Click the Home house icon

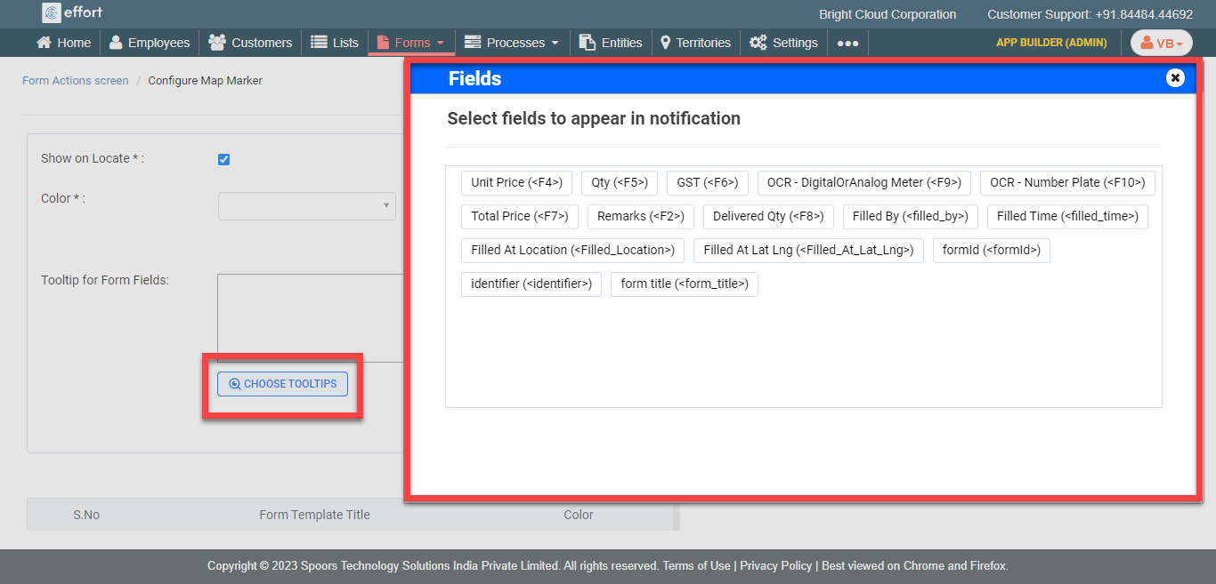pyautogui.click(x=44, y=43)
